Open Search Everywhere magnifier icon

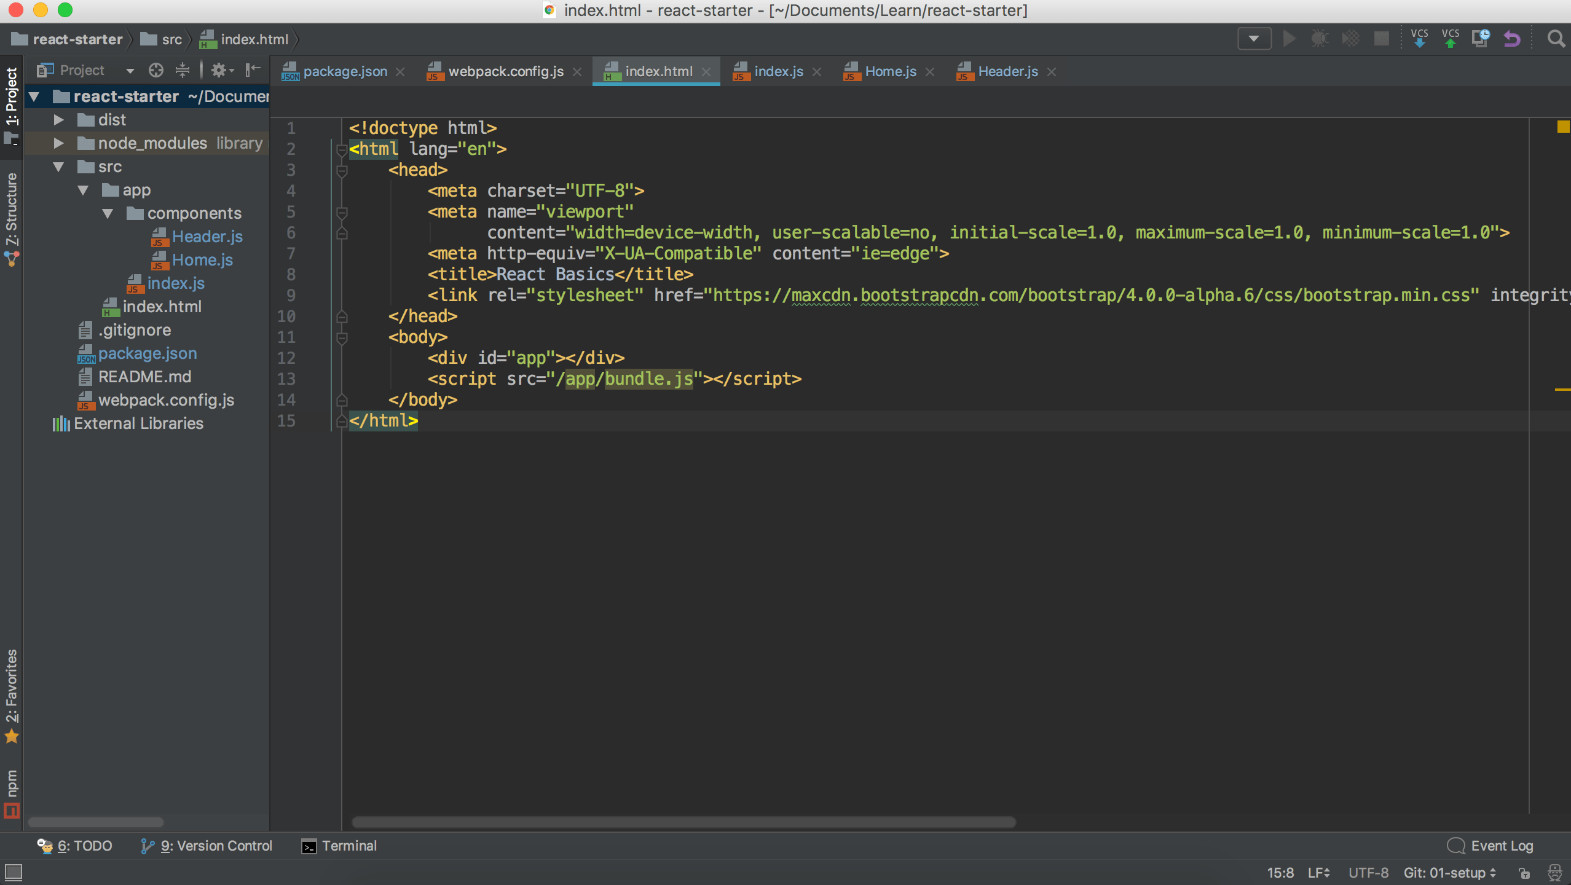(1556, 39)
